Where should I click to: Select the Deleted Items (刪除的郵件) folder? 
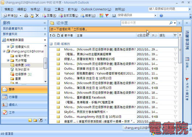coord(22,69)
